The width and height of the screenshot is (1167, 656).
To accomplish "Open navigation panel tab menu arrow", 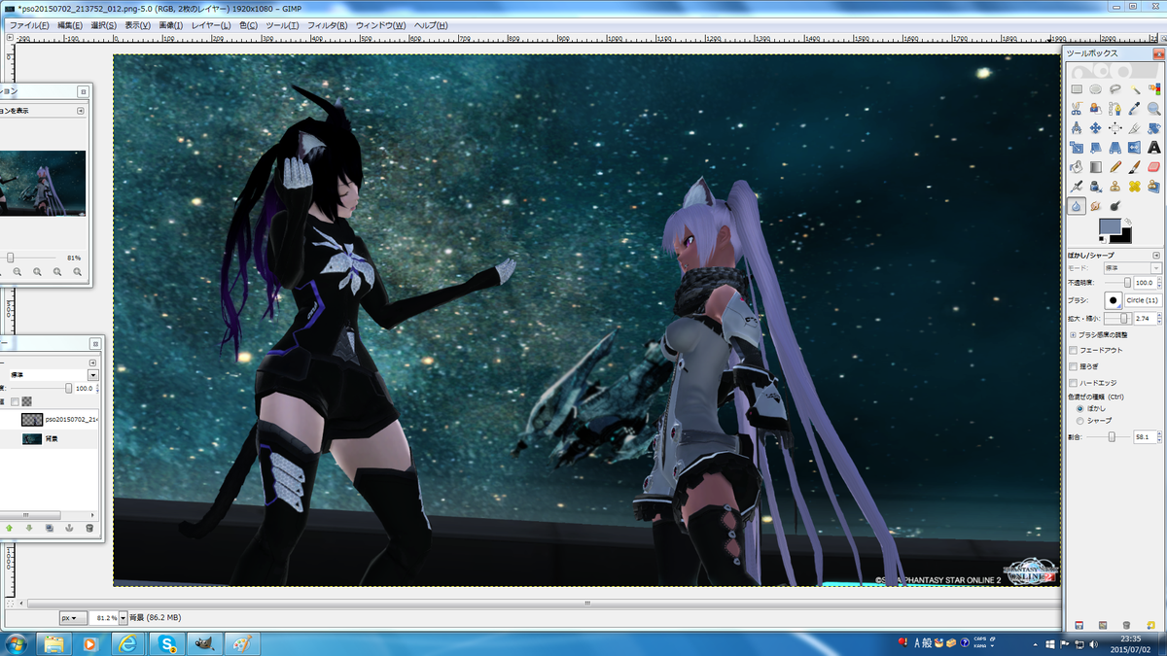I will [x=83, y=111].
